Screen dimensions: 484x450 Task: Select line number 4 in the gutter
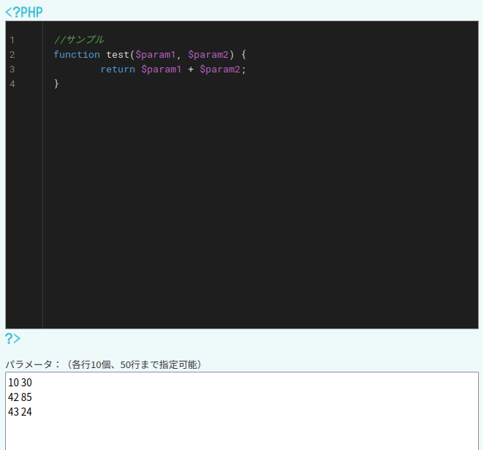[12, 84]
